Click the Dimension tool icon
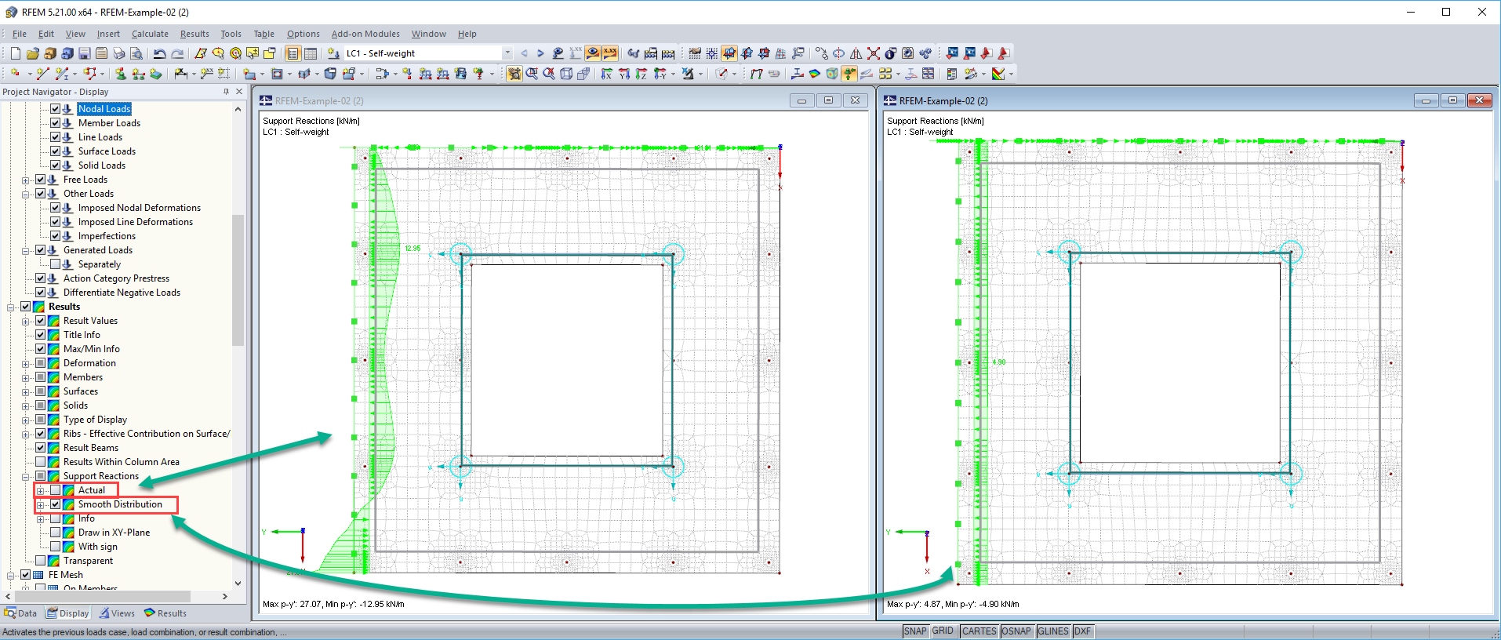Image resolution: width=1501 pixels, height=640 pixels. coord(180,74)
